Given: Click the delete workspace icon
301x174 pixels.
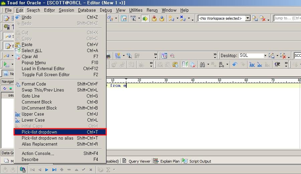Looking at the screenshot, I should tap(263, 18).
